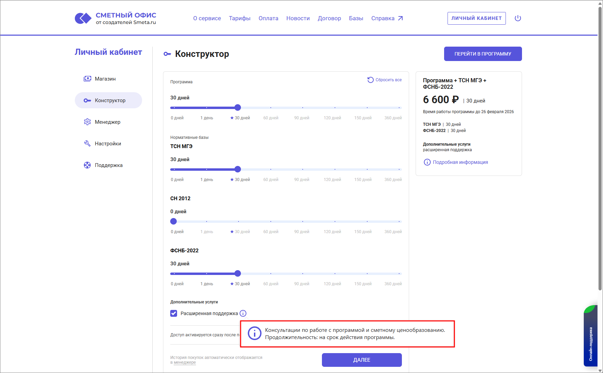Set ФСНБ-2022 slider to 360 дней

click(399, 274)
